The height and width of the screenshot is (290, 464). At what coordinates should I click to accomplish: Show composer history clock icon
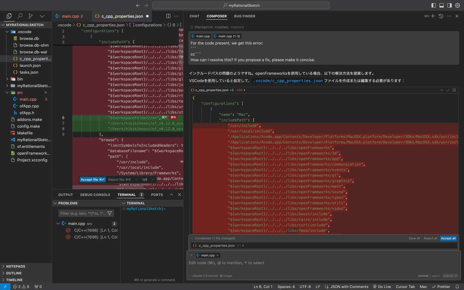(x=441, y=16)
